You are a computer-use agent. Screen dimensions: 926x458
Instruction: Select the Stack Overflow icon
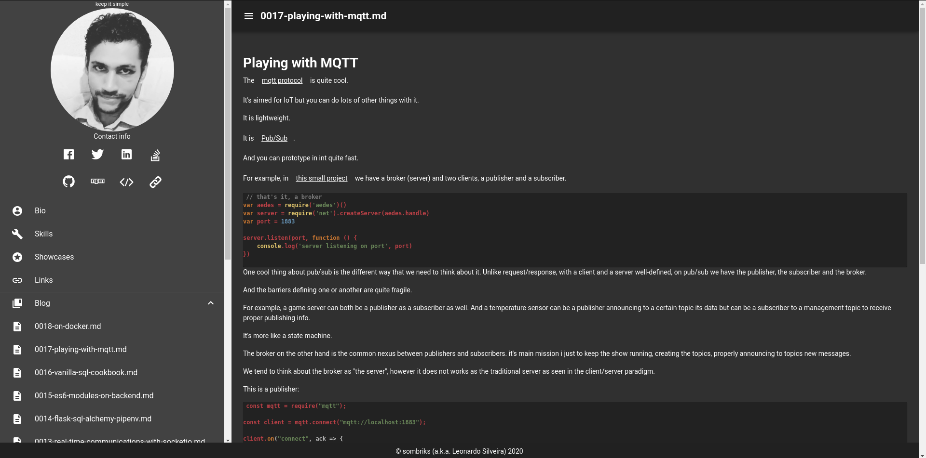tap(155, 154)
